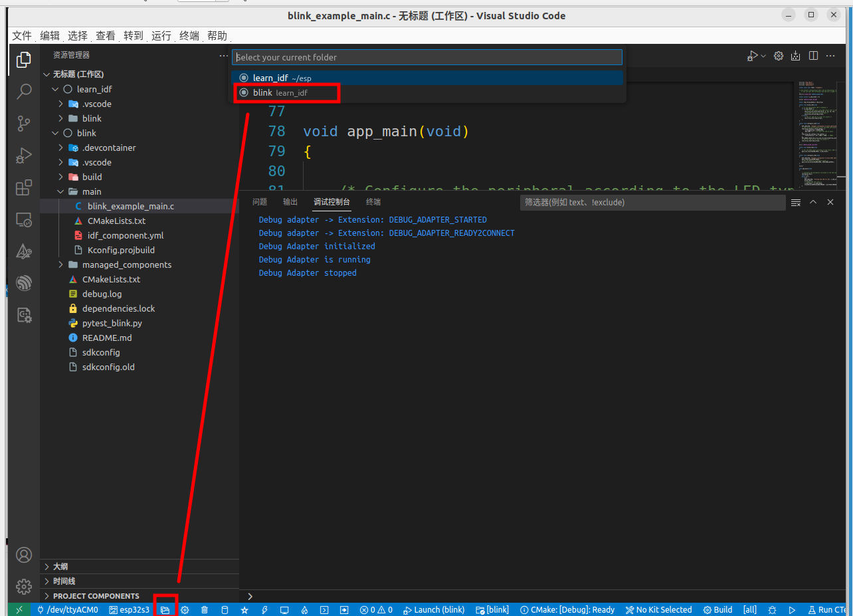Open the Manage gear in activity bar

click(24, 587)
